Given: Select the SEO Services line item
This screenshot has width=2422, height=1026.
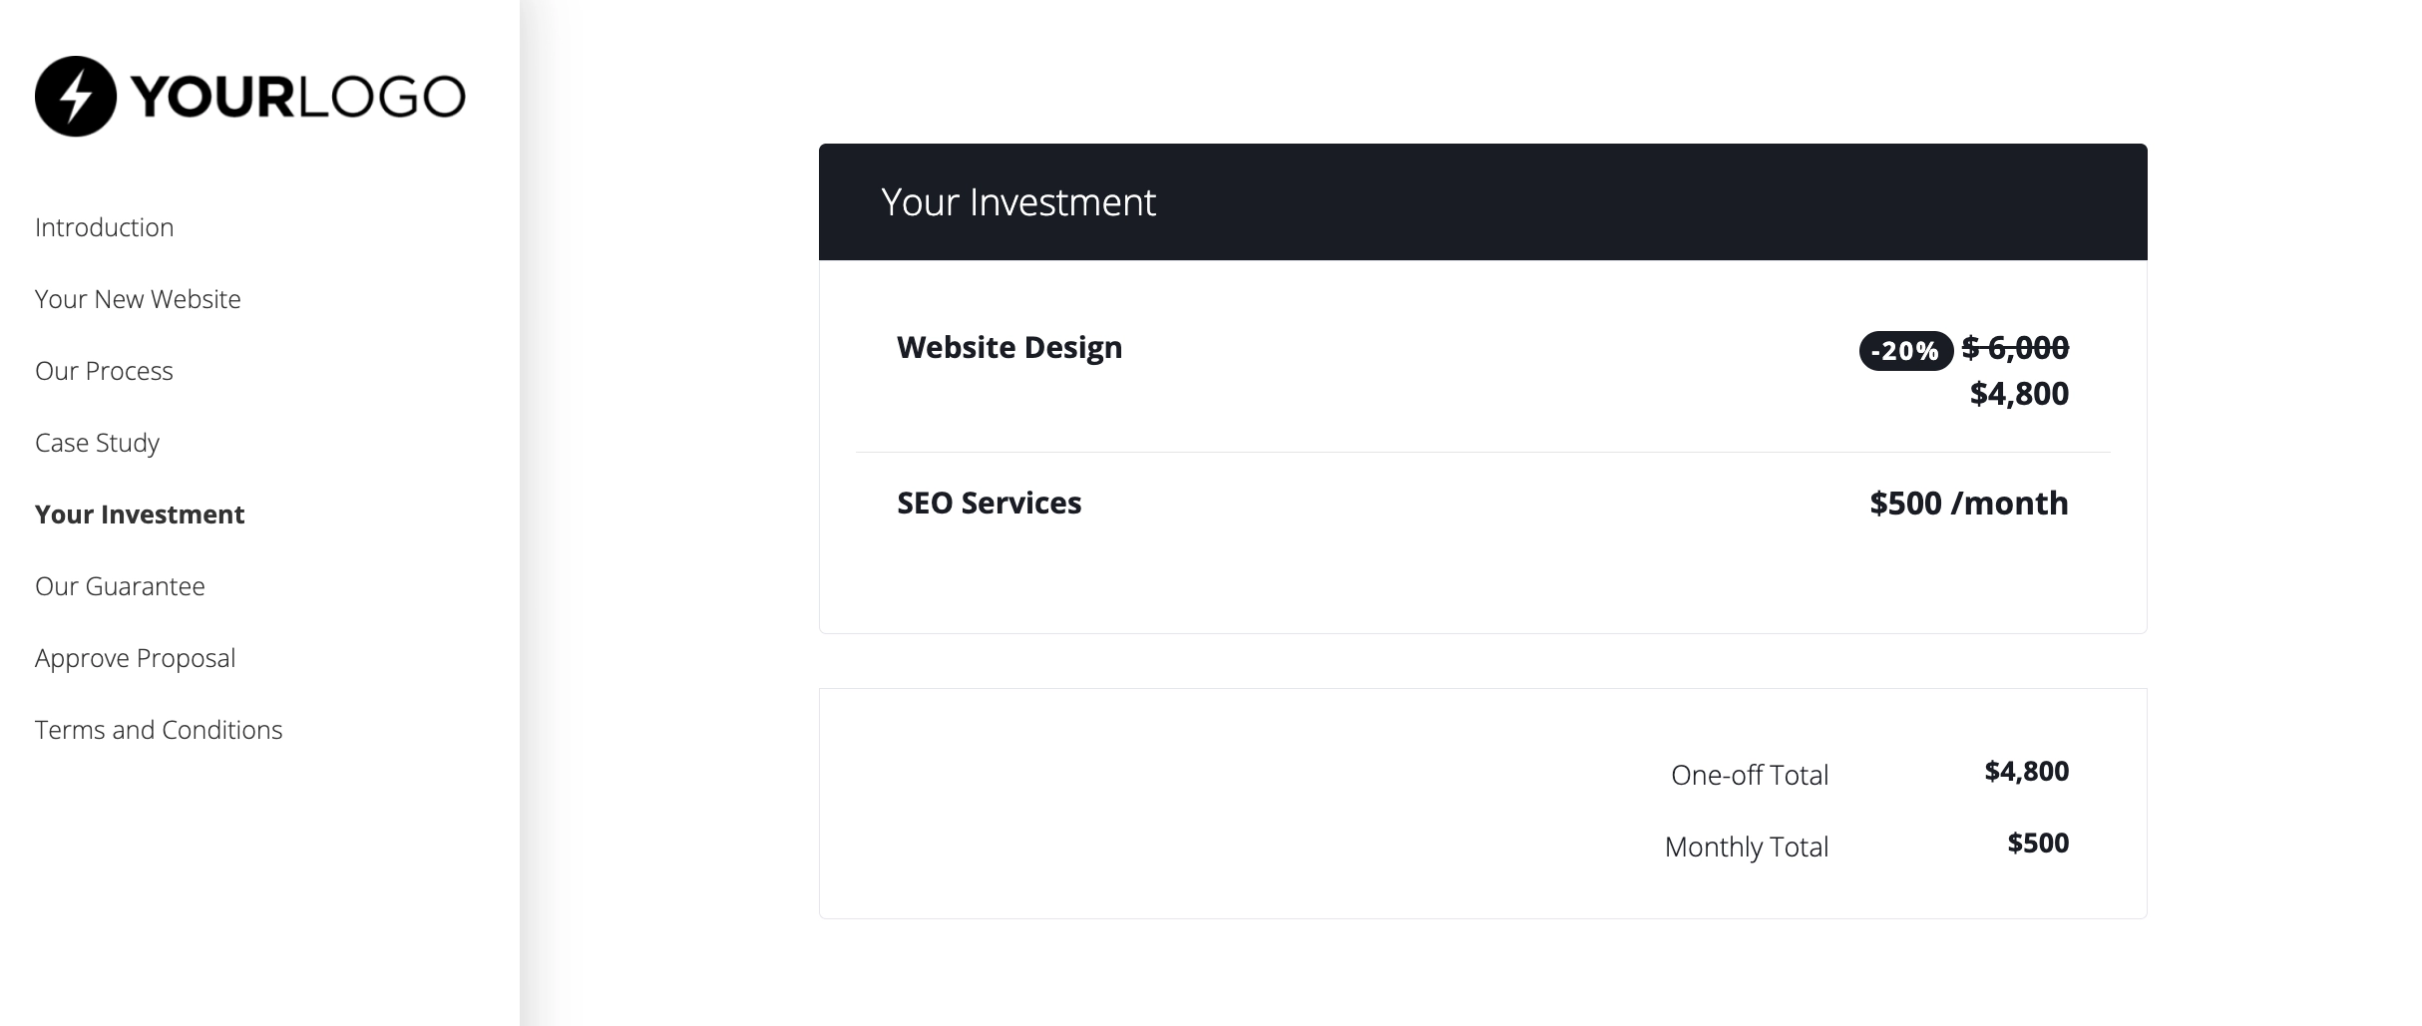Looking at the screenshot, I should [989, 503].
